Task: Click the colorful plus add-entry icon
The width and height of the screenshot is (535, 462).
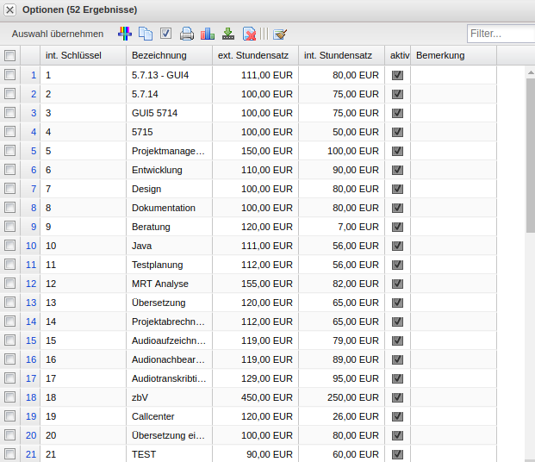Action: (125, 34)
